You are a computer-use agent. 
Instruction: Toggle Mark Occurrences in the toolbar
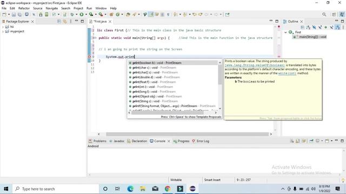[x=151, y=15]
